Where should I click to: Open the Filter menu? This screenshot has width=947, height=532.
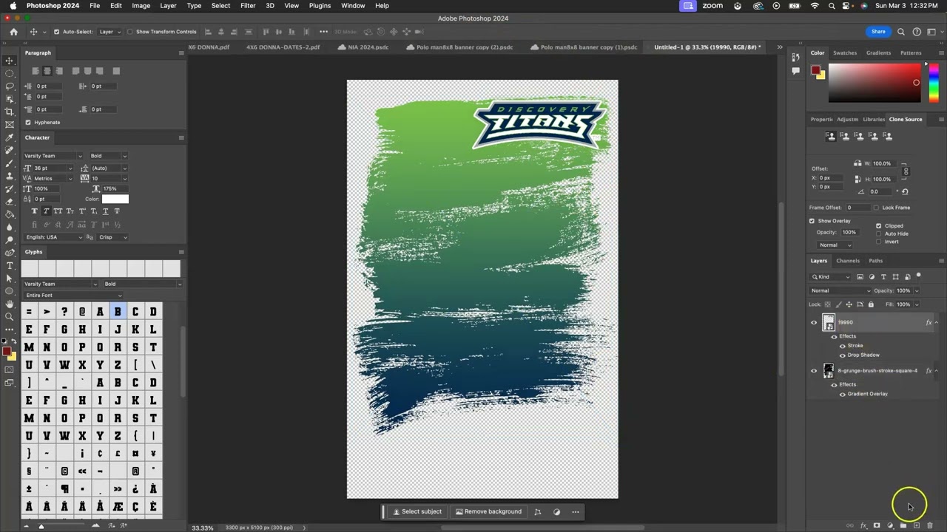[x=248, y=6]
